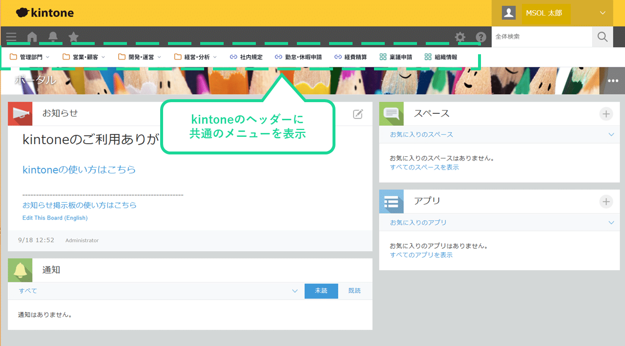Click the search magnifier button

pyautogui.click(x=603, y=37)
